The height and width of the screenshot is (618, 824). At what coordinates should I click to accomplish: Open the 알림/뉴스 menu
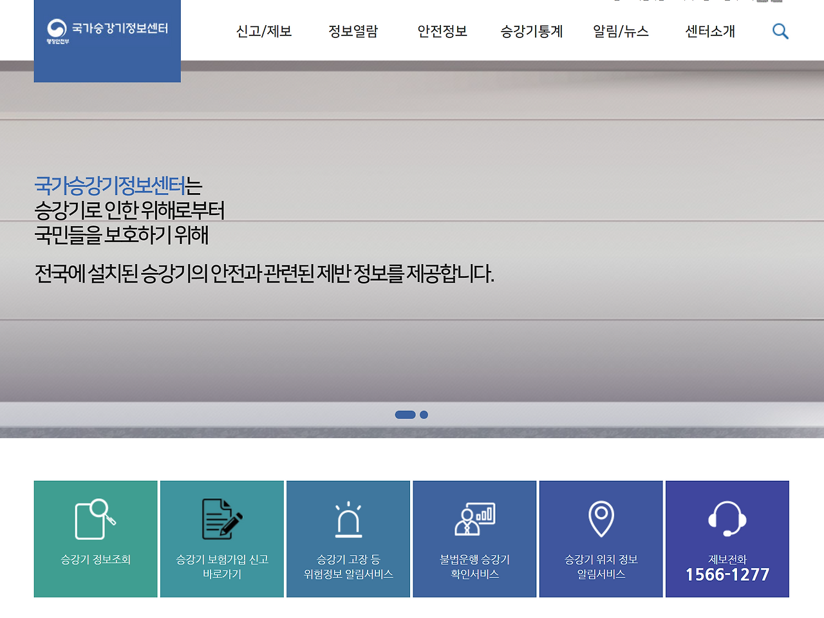(x=621, y=31)
